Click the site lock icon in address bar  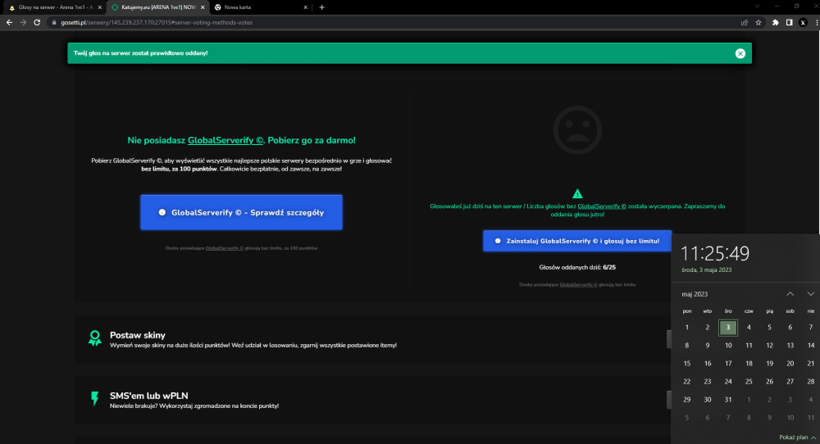click(x=54, y=22)
